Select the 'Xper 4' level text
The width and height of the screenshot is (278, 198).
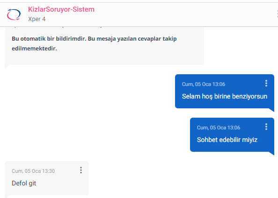pos(37,19)
